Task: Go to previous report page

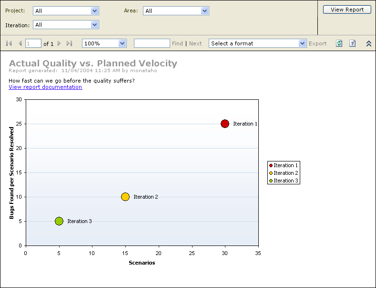Action: point(20,43)
